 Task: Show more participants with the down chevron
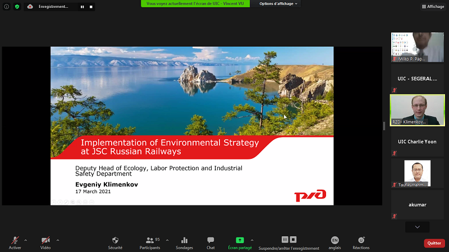417,227
